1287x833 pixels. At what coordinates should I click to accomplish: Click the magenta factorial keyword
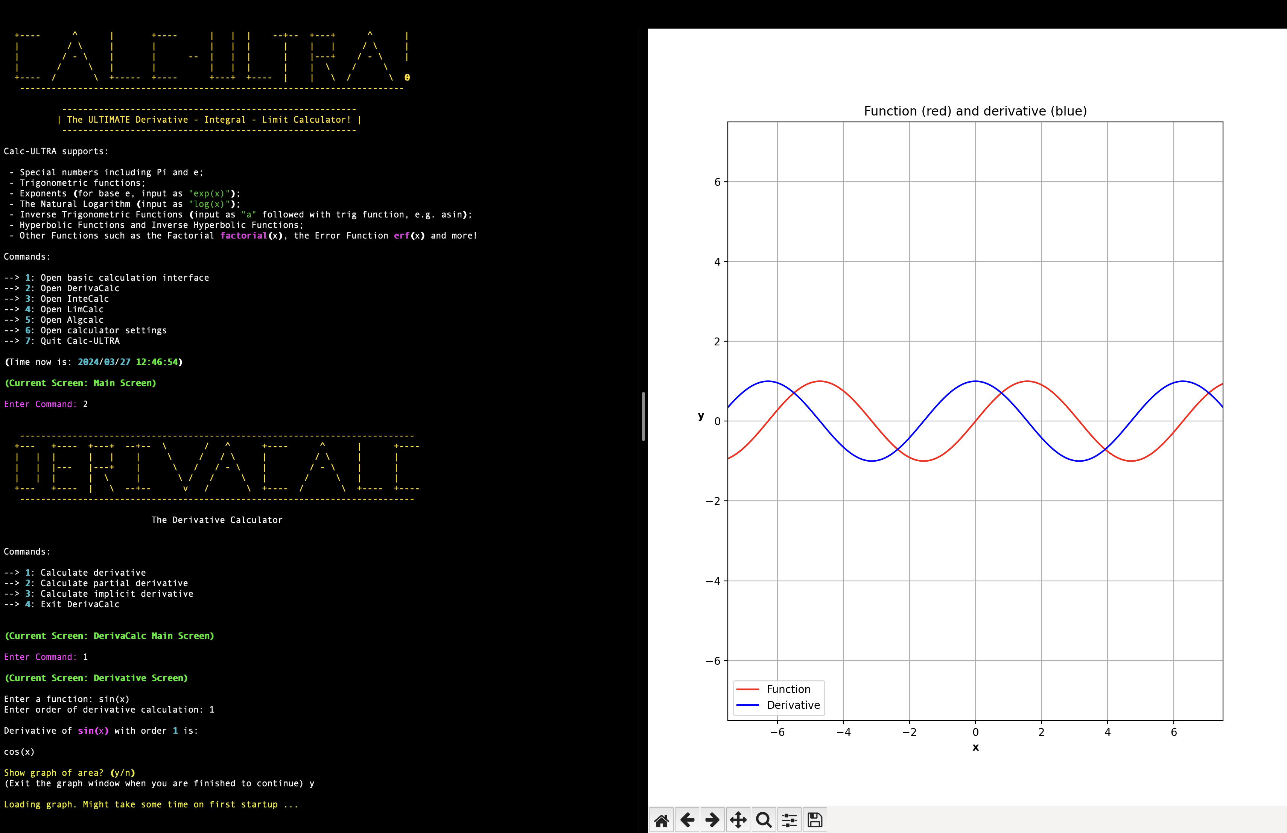click(x=243, y=236)
